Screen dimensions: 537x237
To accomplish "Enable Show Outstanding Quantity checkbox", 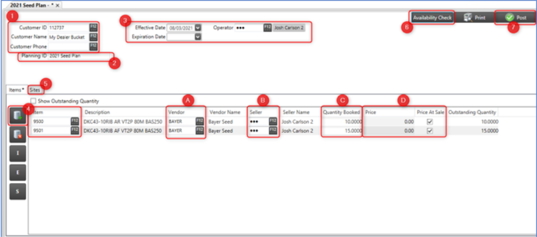I will (34, 101).
